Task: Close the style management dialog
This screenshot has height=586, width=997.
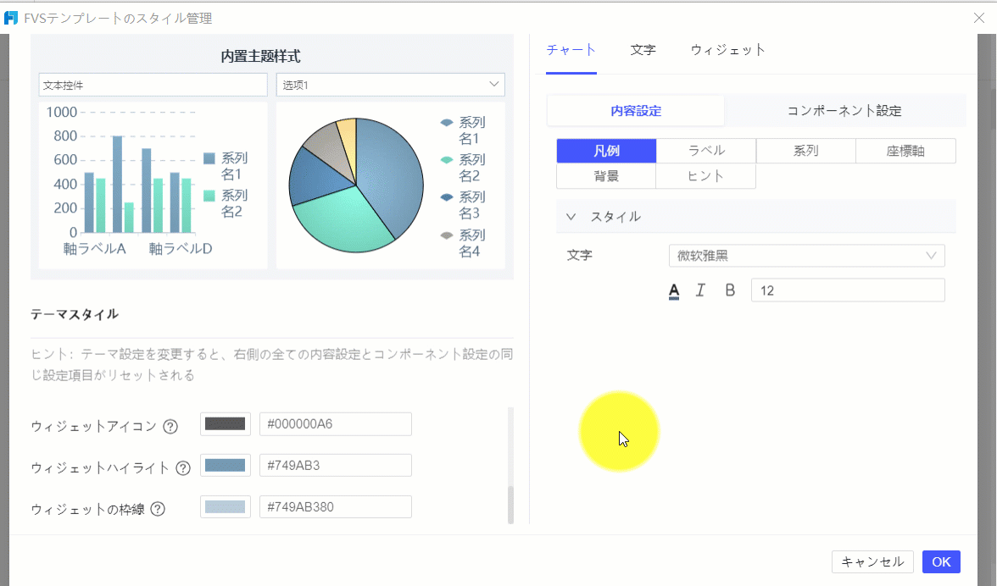Action: click(979, 18)
